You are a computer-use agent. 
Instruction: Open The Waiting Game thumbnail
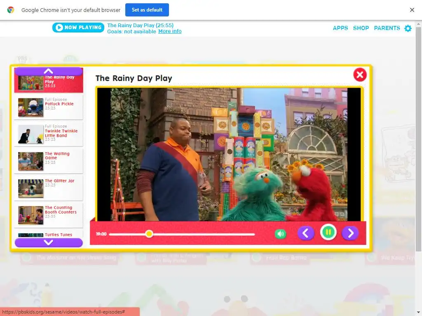tap(30, 161)
